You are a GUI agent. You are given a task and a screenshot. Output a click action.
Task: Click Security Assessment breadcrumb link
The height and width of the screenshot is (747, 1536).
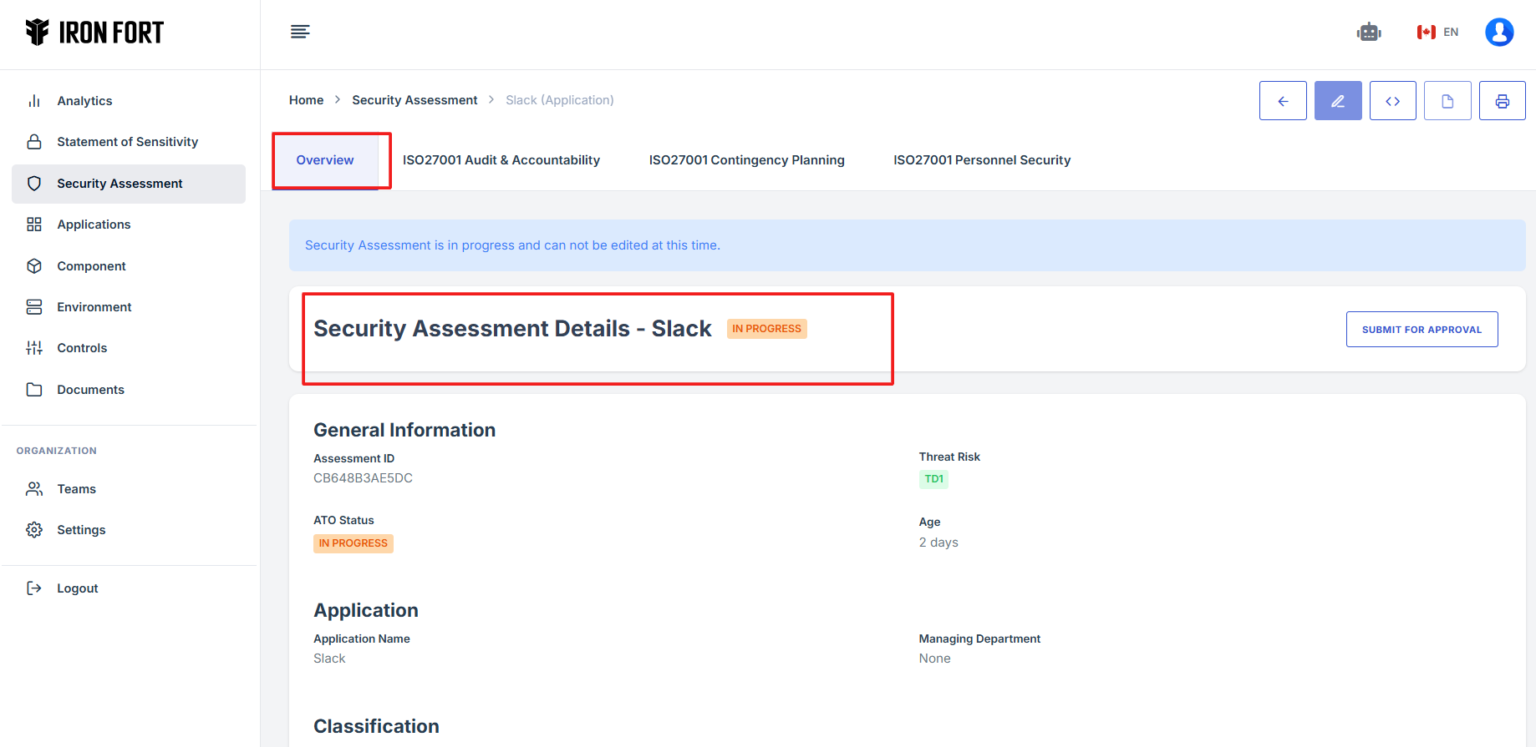click(415, 100)
